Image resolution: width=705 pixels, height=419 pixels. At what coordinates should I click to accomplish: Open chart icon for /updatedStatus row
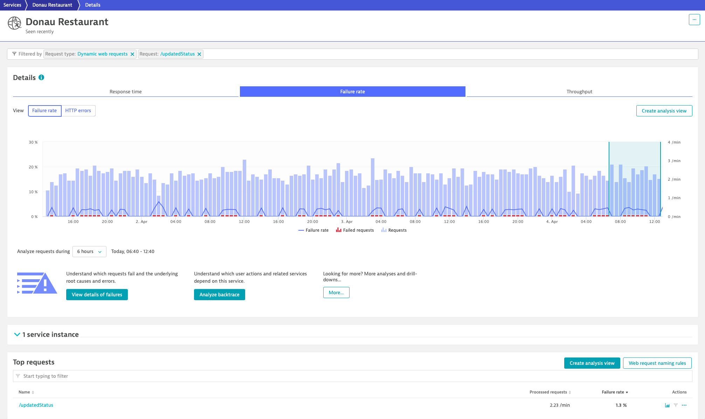click(667, 405)
